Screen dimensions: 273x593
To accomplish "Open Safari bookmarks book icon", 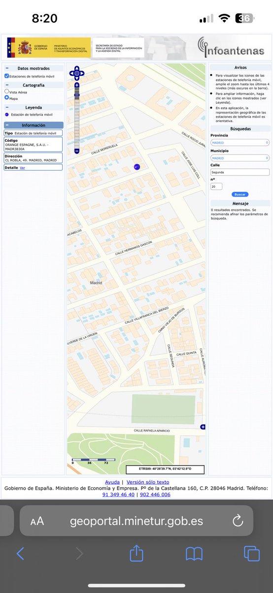I will 194,553.
